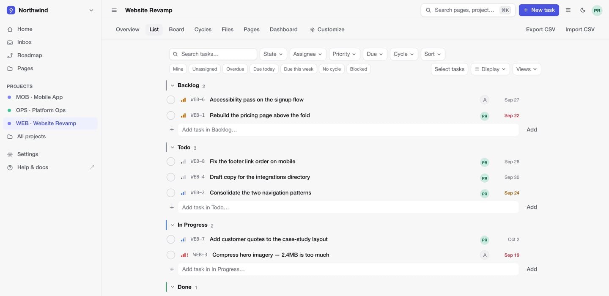The width and height of the screenshot is (609, 296).
Task: Open the Sort dropdown
Action: pyautogui.click(x=433, y=54)
